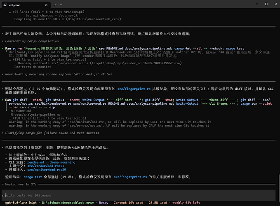Click 'cargo test' in the verification result line
This screenshot has height=206, width=280.
(33, 177)
